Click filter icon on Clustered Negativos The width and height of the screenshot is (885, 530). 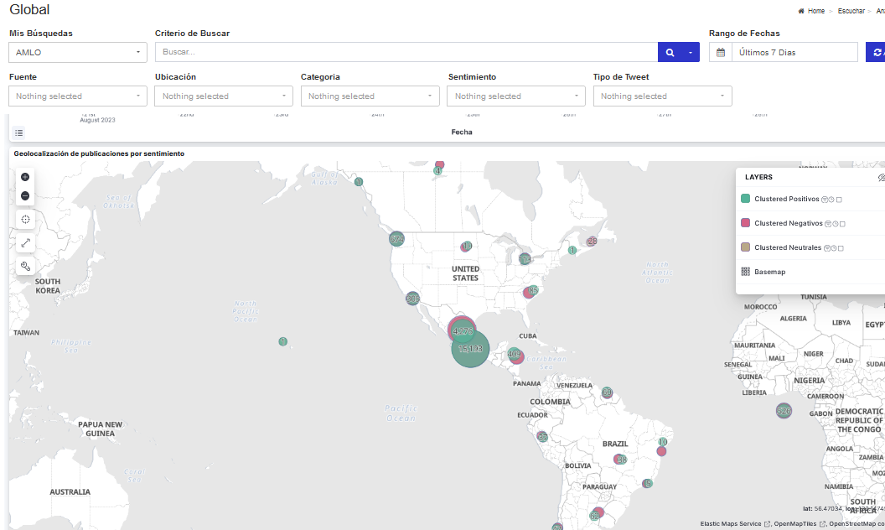pyautogui.click(x=828, y=224)
